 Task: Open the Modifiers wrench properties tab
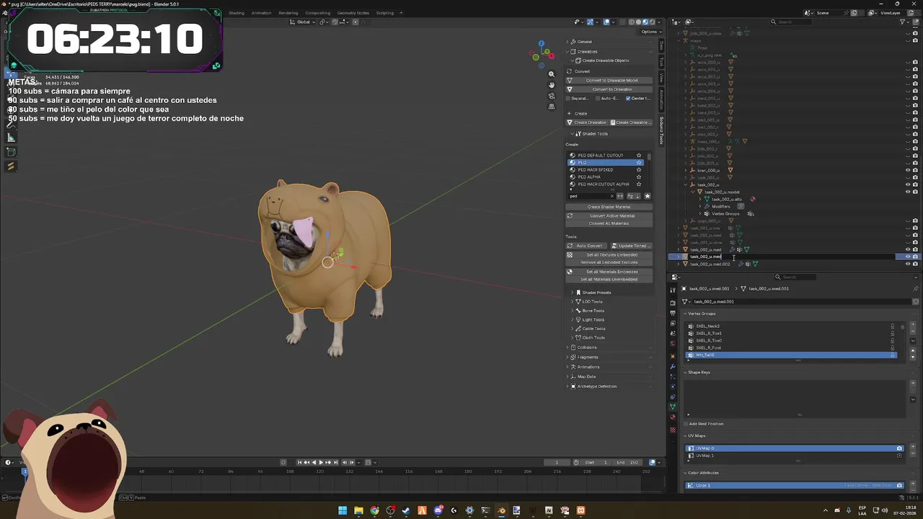click(674, 366)
